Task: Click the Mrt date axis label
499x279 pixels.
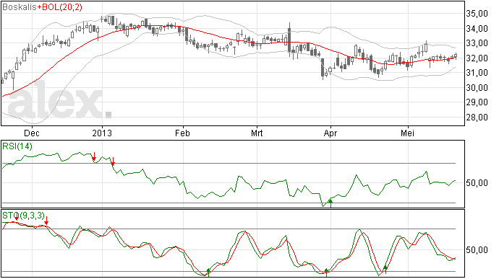Action: (x=257, y=133)
